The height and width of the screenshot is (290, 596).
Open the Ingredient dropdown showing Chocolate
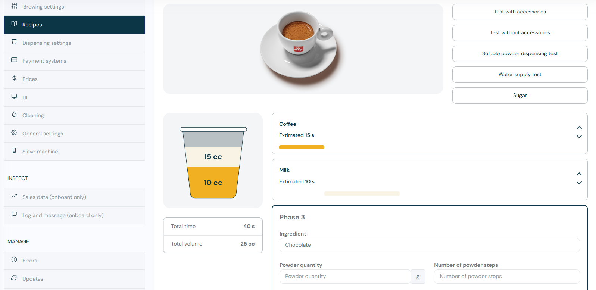click(x=429, y=245)
